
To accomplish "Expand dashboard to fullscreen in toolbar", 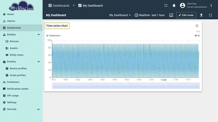I will coord(210,15).
